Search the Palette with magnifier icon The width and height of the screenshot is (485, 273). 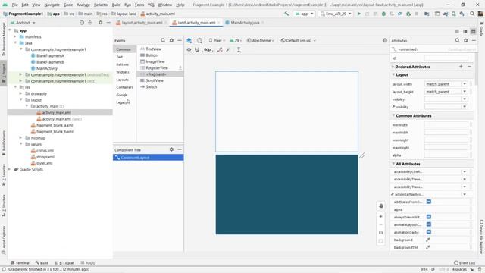163,40
